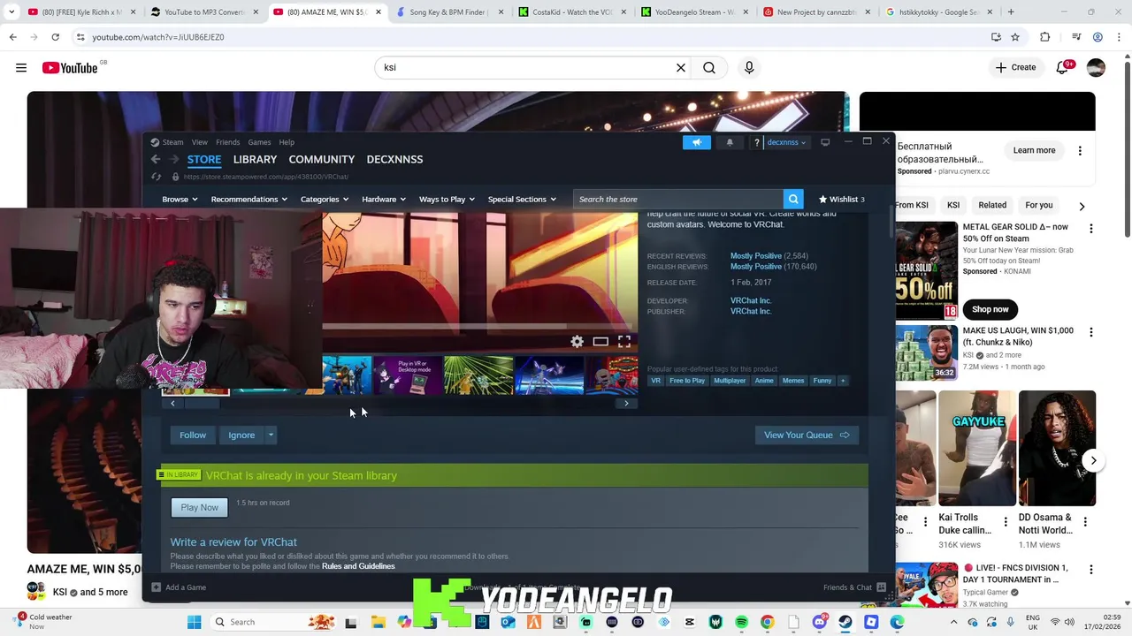The image size is (1132, 636).
Task: Click Shop now on Metal Gear ad
Action: coord(990,309)
